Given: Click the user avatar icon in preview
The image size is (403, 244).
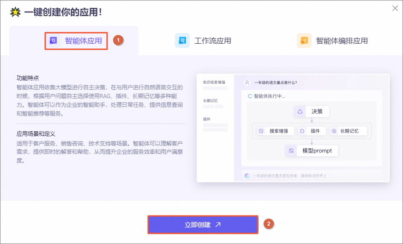Looking at the screenshot, I should 247,82.
